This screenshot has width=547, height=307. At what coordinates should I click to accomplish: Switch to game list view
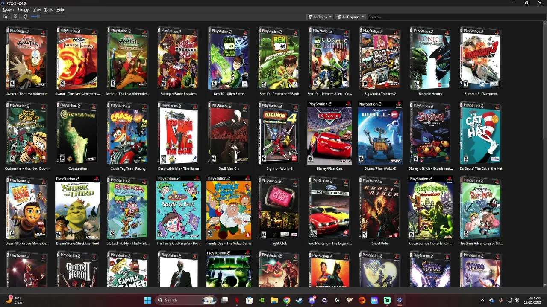5,17
